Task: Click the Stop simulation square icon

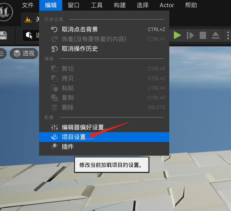Action: (x=203, y=35)
